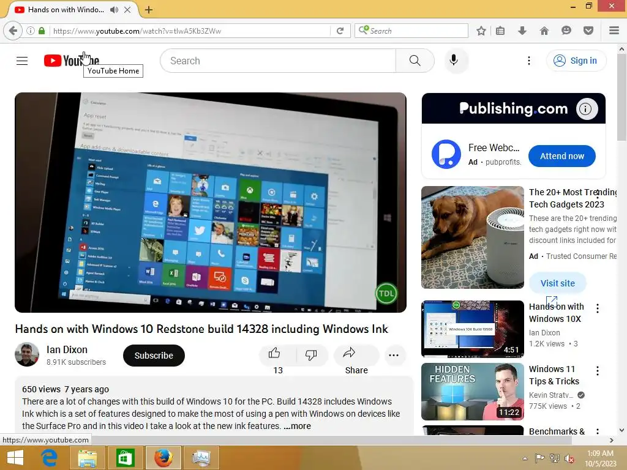Open a new tab with plus button
The image size is (627, 470).
tap(149, 10)
